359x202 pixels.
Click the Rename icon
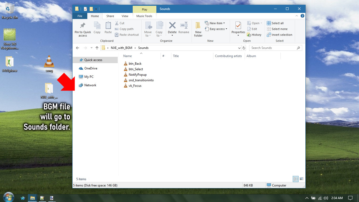pyautogui.click(x=184, y=26)
